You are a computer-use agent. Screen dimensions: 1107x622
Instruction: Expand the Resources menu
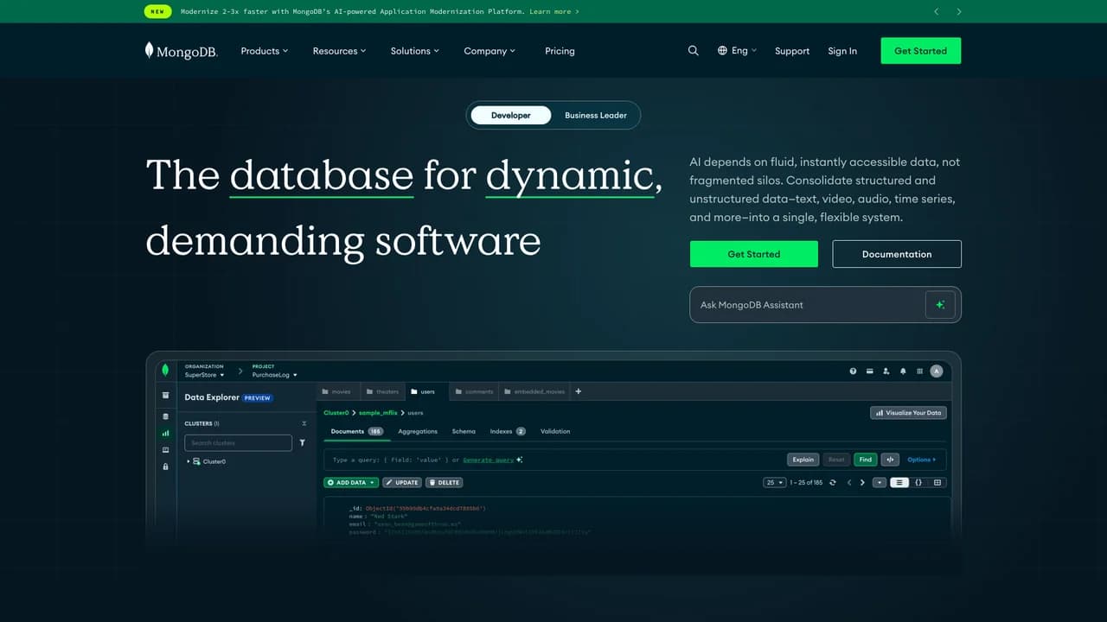coord(339,51)
